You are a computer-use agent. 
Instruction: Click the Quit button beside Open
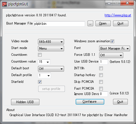coord(121,23)
